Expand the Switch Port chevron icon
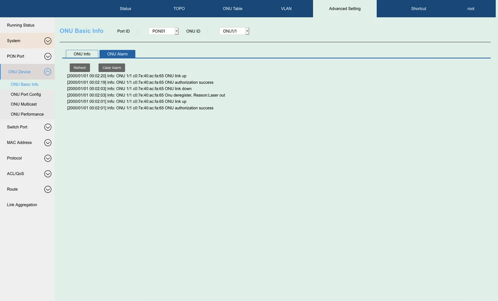Screen dimensions: 498x301 [x=48, y=127]
